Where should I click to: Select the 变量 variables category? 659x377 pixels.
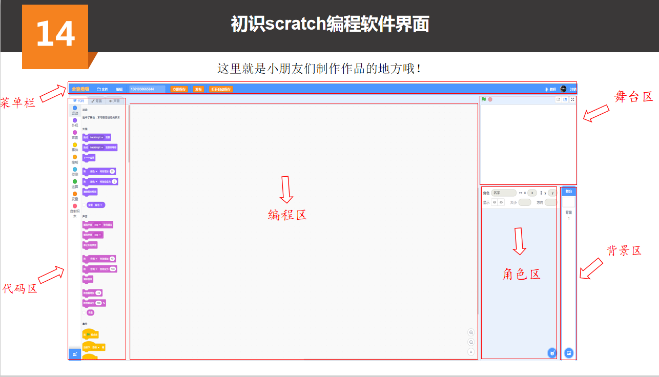[75, 196]
